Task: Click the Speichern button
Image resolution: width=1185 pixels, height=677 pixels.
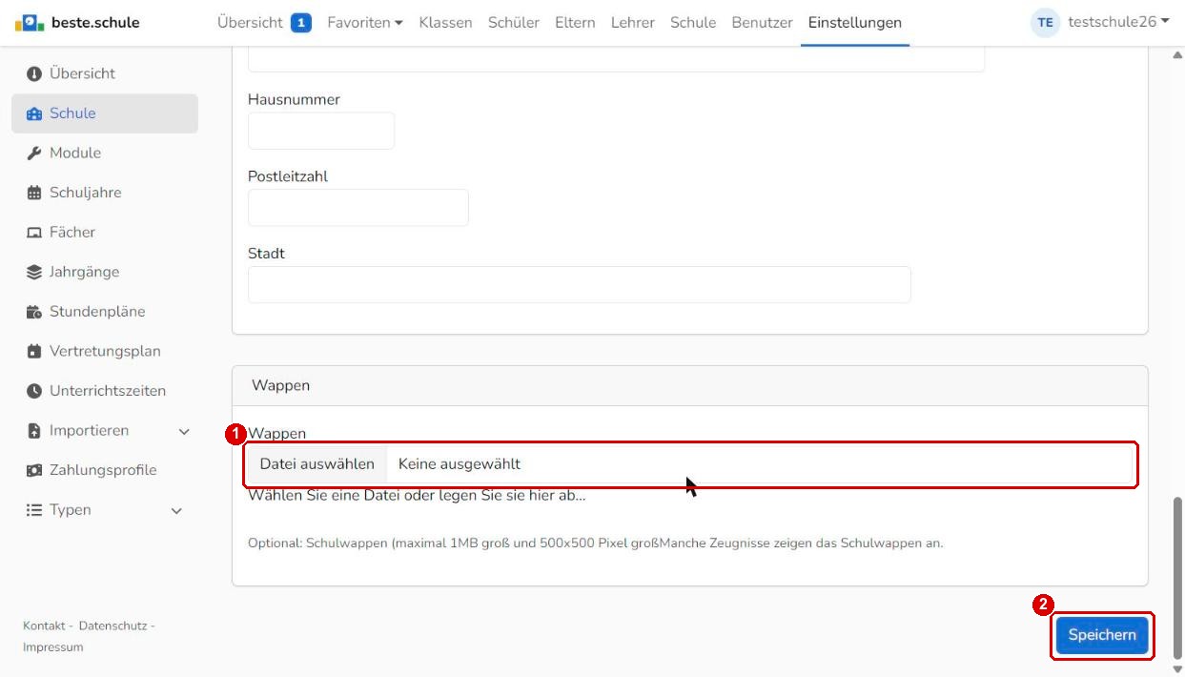Action: pos(1102,635)
